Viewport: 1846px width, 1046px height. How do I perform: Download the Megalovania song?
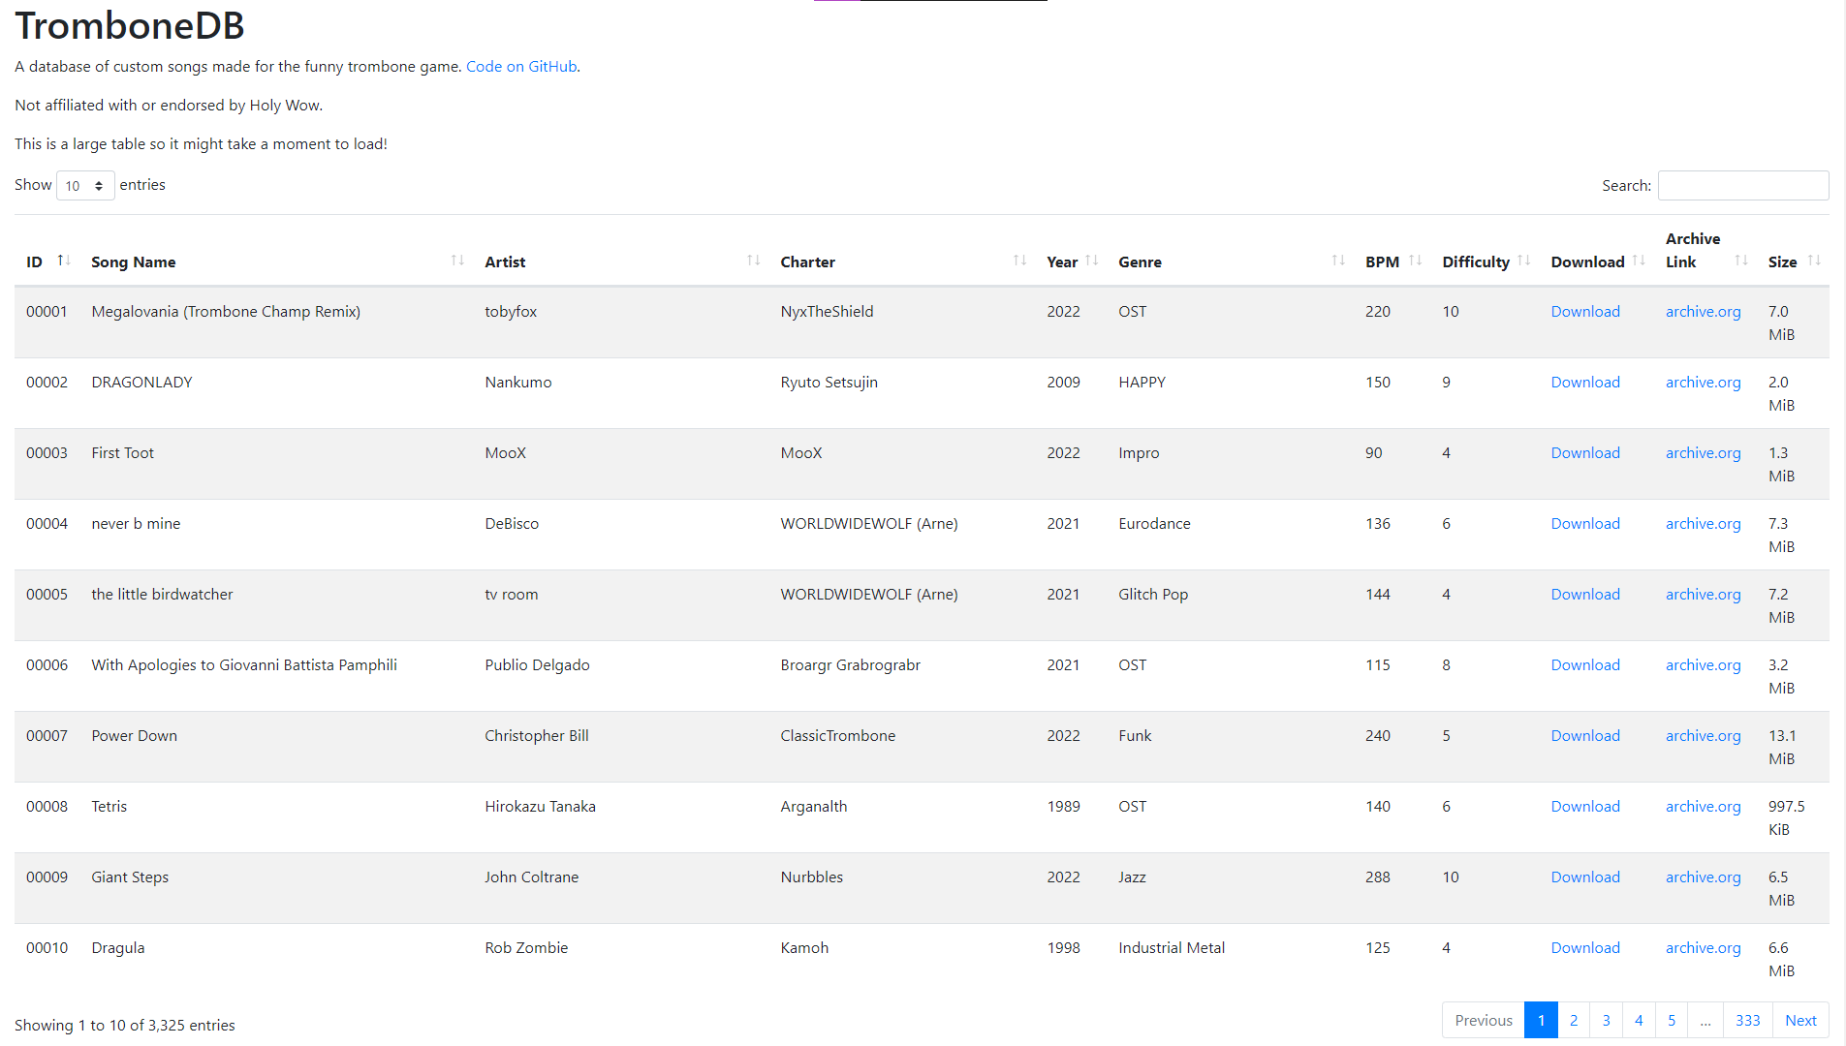(x=1585, y=312)
